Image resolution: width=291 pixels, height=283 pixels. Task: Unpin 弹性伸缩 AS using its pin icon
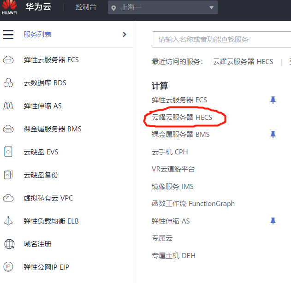(x=273, y=221)
